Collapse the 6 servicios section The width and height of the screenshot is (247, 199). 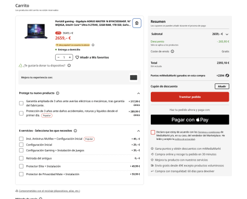[x=138, y=131]
